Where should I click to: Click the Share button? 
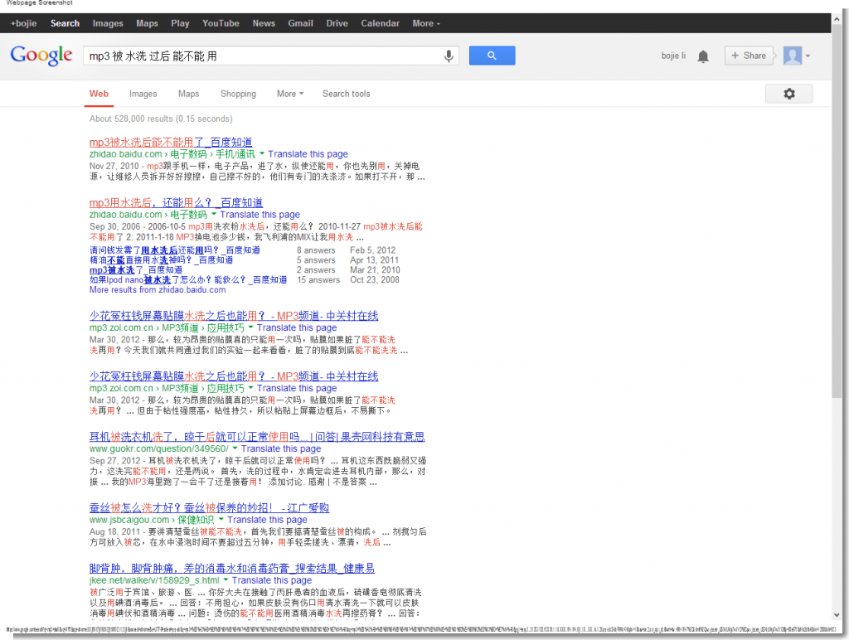click(748, 55)
